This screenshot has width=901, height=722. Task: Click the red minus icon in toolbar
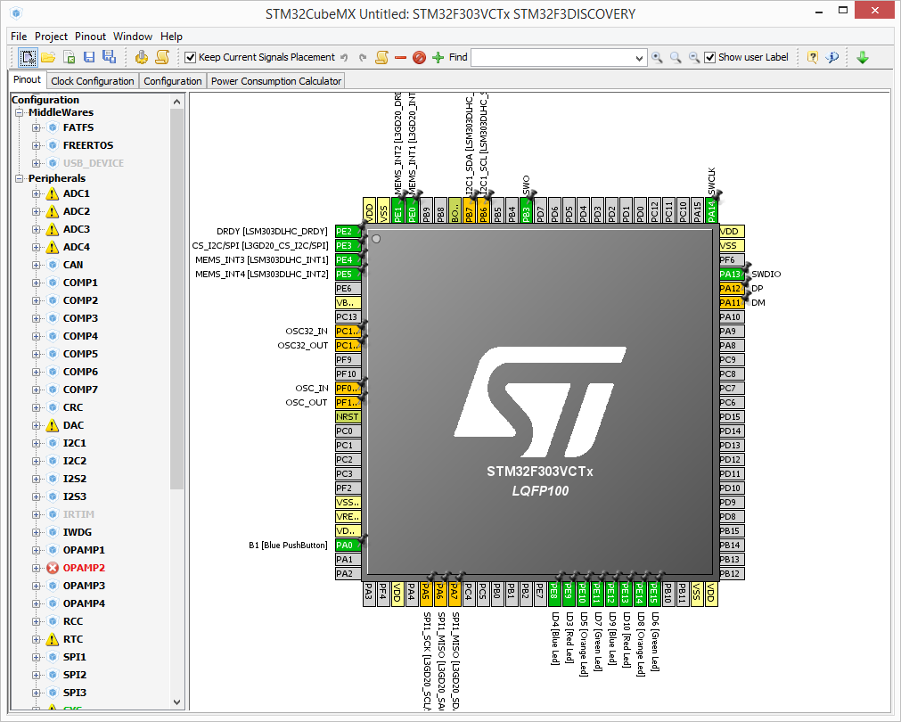click(x=400, y=57)
